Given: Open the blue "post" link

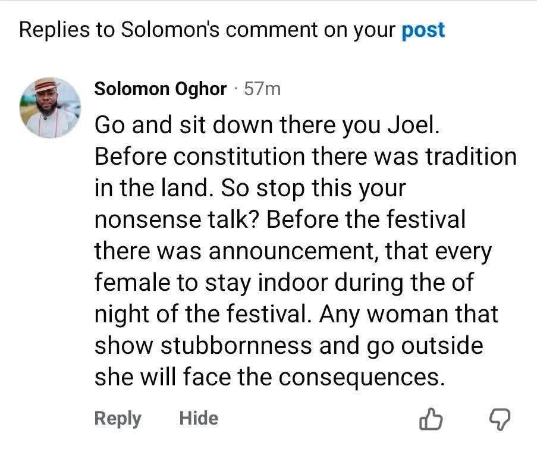Looking at the screenshot, I should click(x=423, y=30).
